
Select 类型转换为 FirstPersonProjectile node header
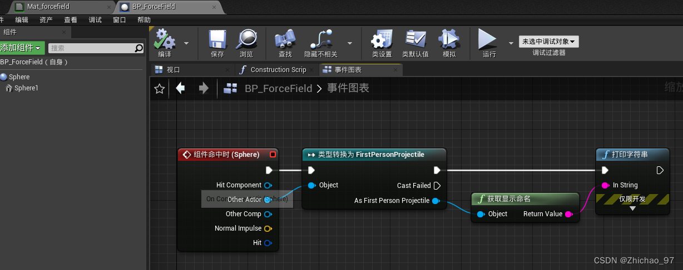pos(374,154)
